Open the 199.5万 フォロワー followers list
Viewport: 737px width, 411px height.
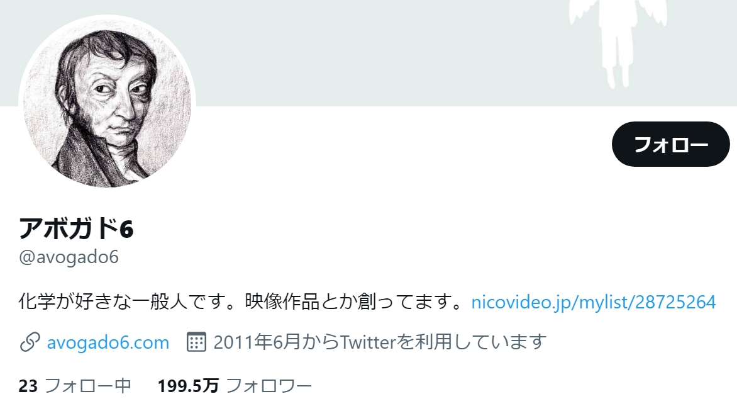[235, 386]
